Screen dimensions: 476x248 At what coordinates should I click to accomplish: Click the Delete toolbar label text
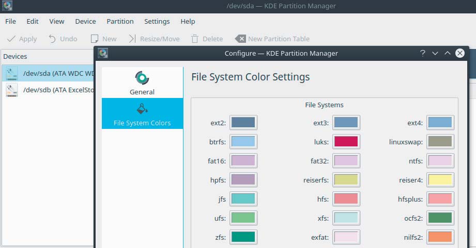[213, 39]
